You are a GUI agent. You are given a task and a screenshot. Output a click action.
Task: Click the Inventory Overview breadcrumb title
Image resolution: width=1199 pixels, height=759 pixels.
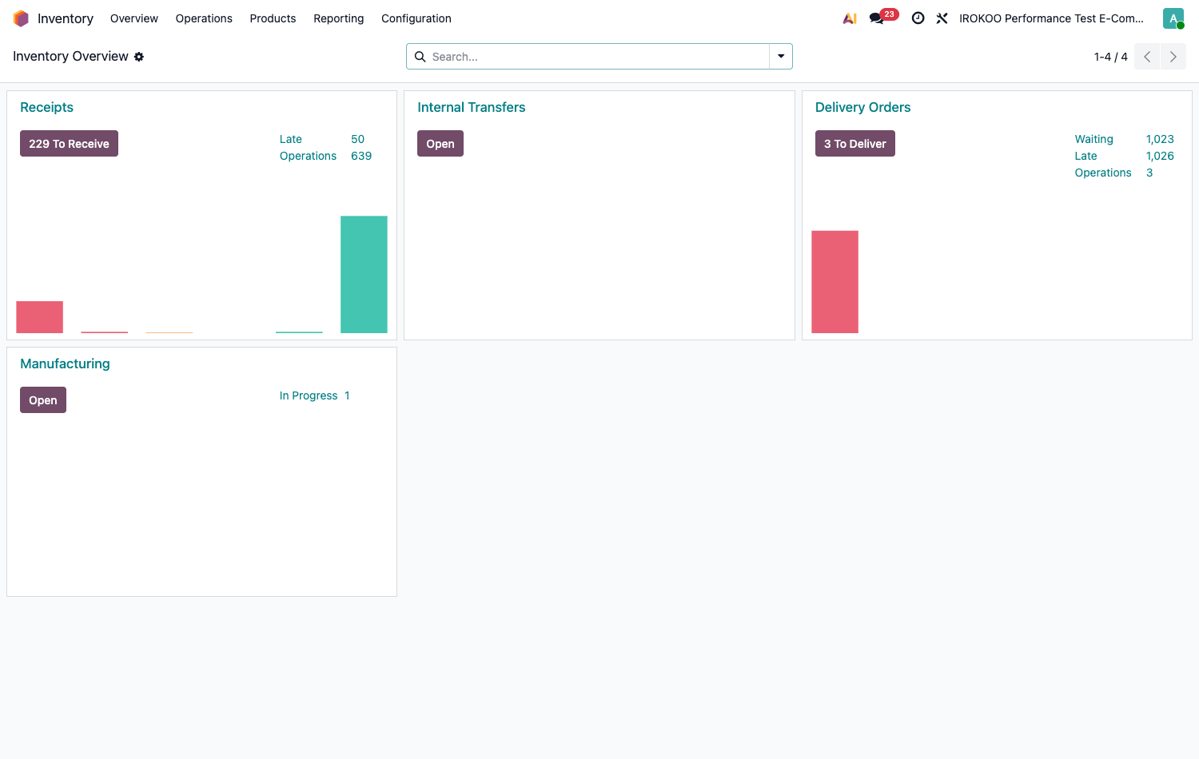pyautogui.click(x=70, y=57)
